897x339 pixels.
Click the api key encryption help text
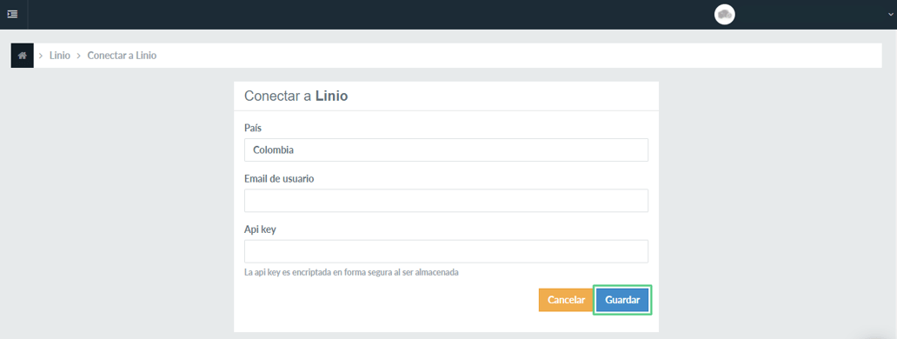[351, 272]
